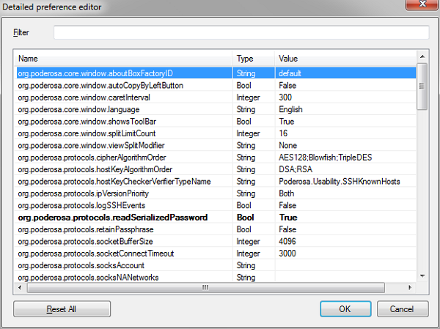
Task: Select the socketConnectTimeout preference row
Action: pyautogui.click(x=216, y=254)
